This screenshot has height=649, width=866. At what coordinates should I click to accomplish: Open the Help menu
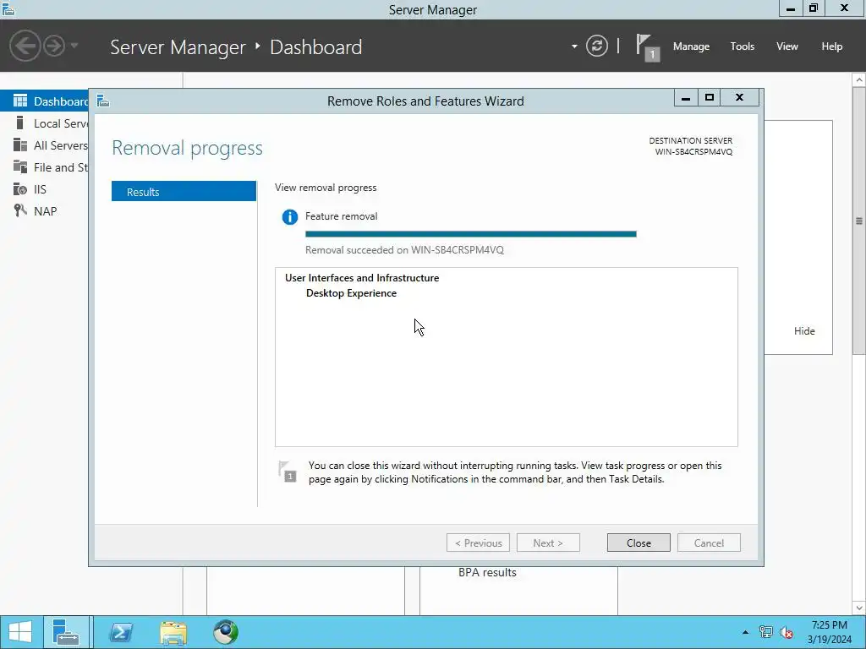[x=832, y=46]
